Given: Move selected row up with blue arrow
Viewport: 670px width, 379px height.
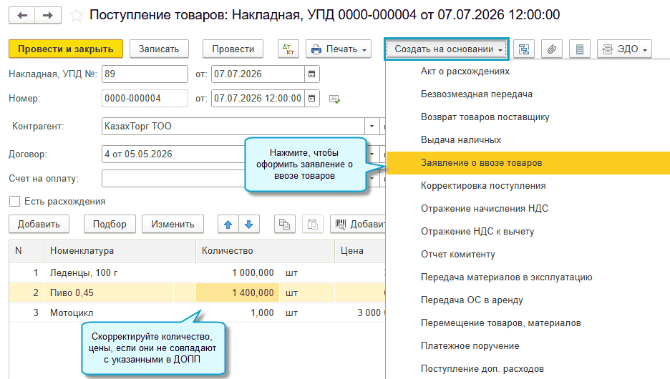Looking at the screenshot, I should 228,224.
